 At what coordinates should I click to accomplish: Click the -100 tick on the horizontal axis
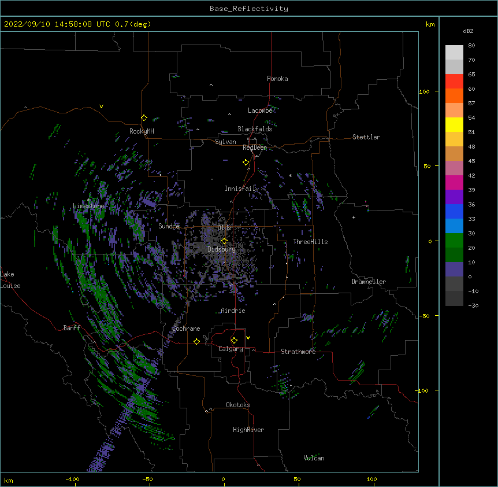click(x=72, y=479)
